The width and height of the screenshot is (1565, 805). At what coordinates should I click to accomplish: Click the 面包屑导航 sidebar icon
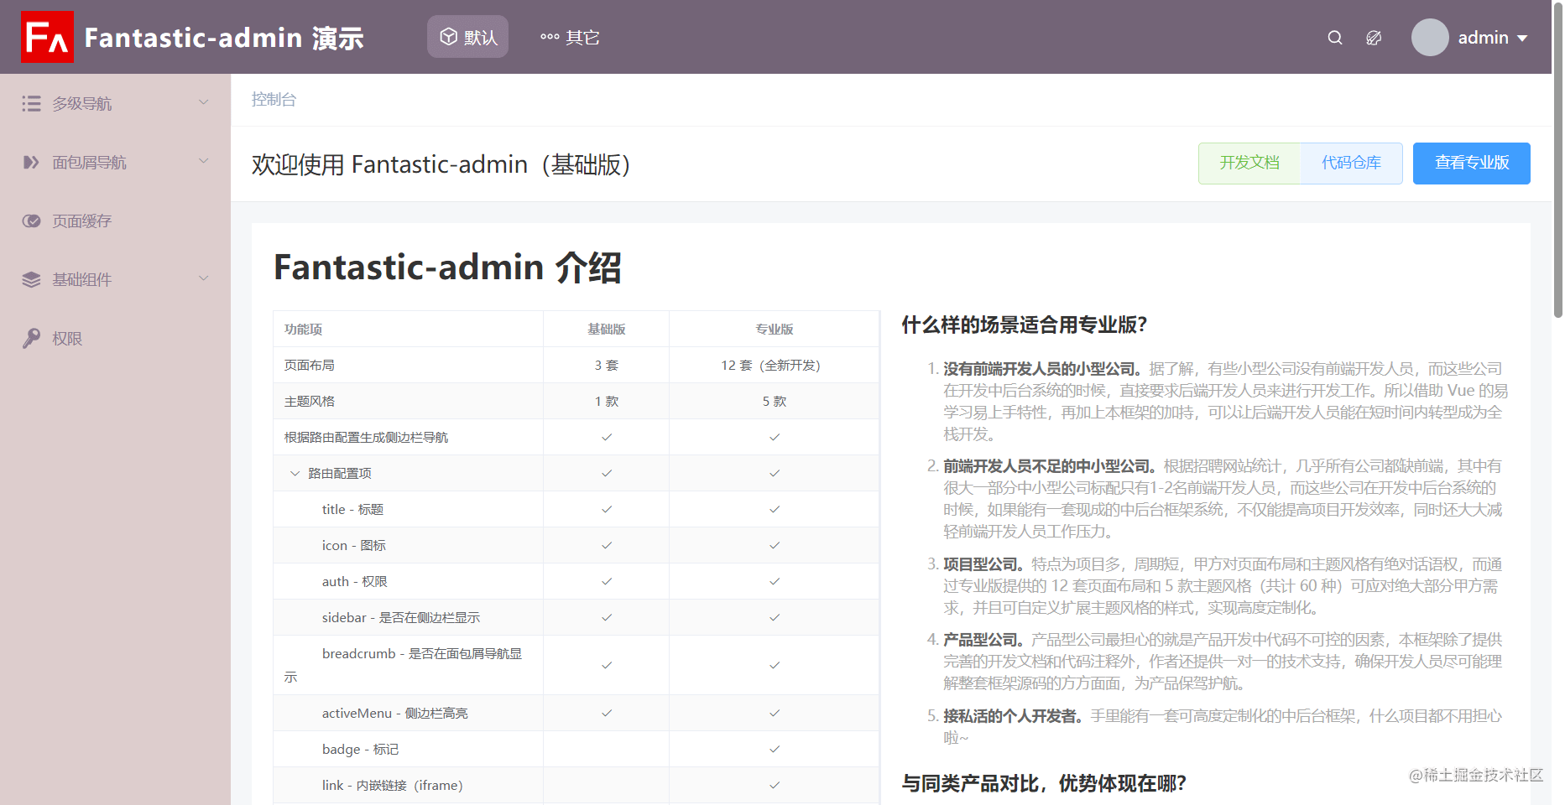click(x=31, y=162)
